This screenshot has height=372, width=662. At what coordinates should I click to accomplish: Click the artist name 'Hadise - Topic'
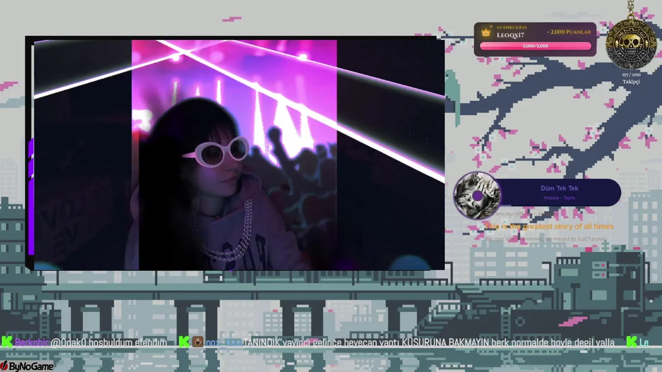tap(560, 198)
